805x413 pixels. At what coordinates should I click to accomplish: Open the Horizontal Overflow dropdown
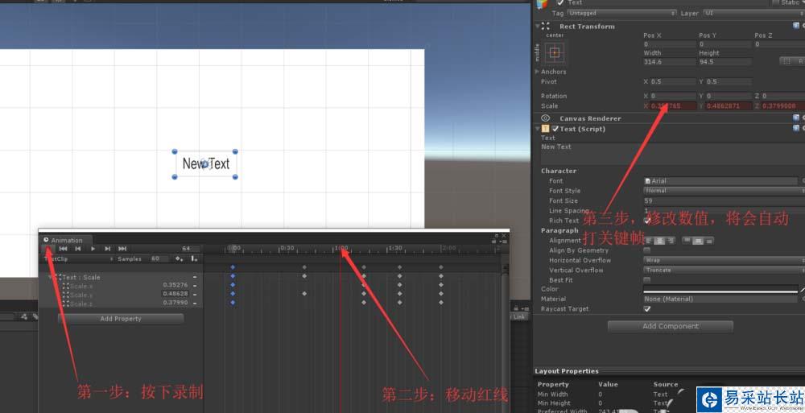click(724, 260)
